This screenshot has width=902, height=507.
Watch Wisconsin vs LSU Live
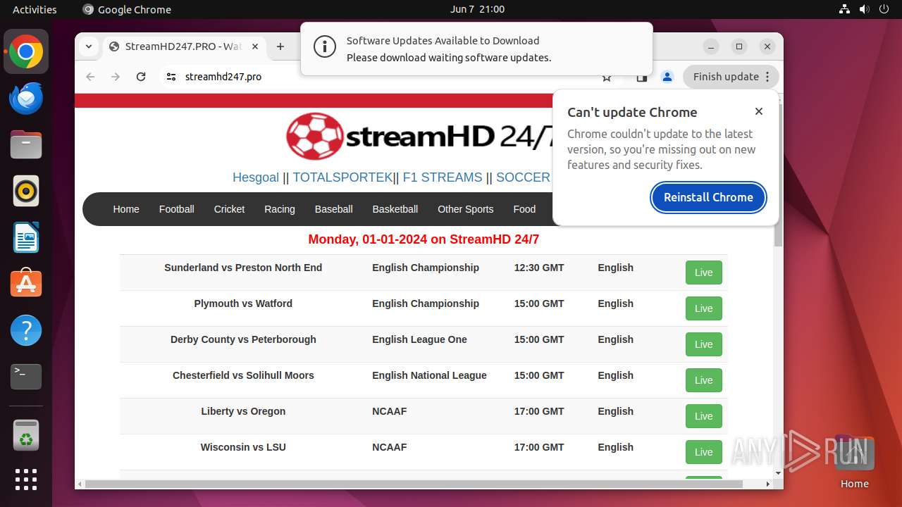pyautogui.click(x=704, y=452)
